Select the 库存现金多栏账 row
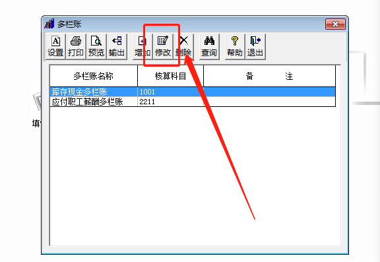Viewport: 380px width, 262px height. pos(193,92)
